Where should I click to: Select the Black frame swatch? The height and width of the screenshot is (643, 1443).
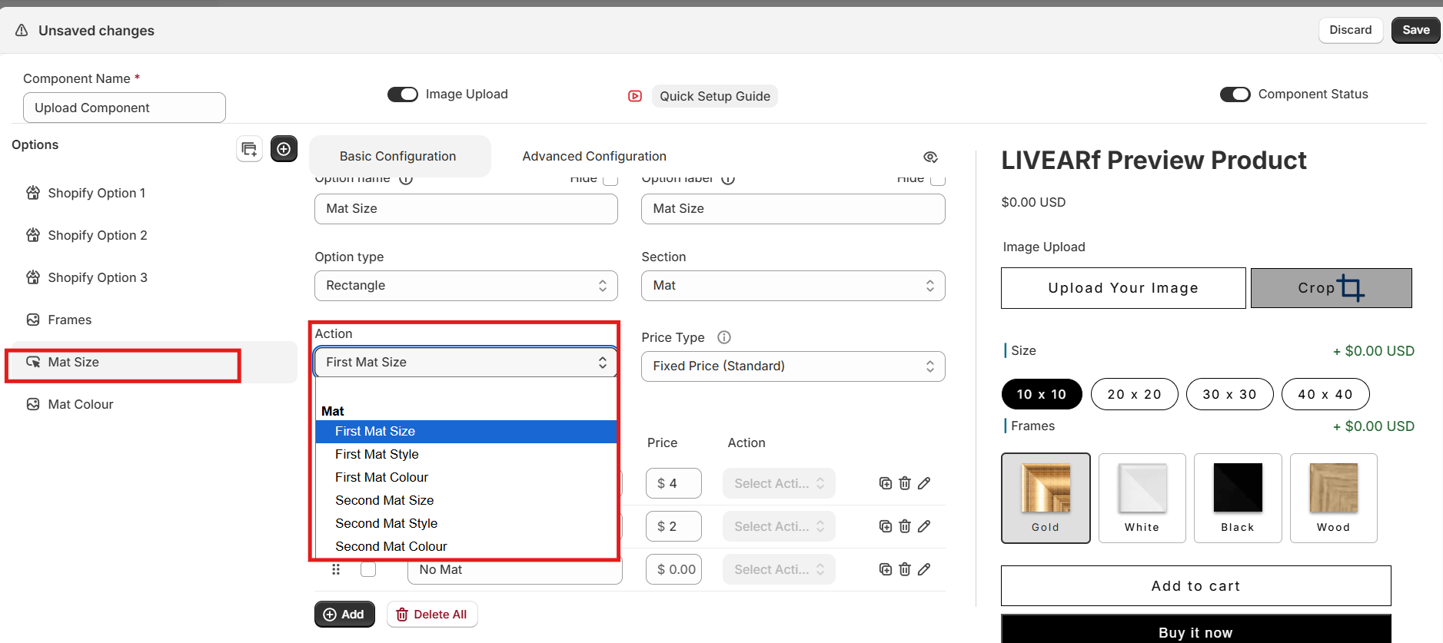1238,498
